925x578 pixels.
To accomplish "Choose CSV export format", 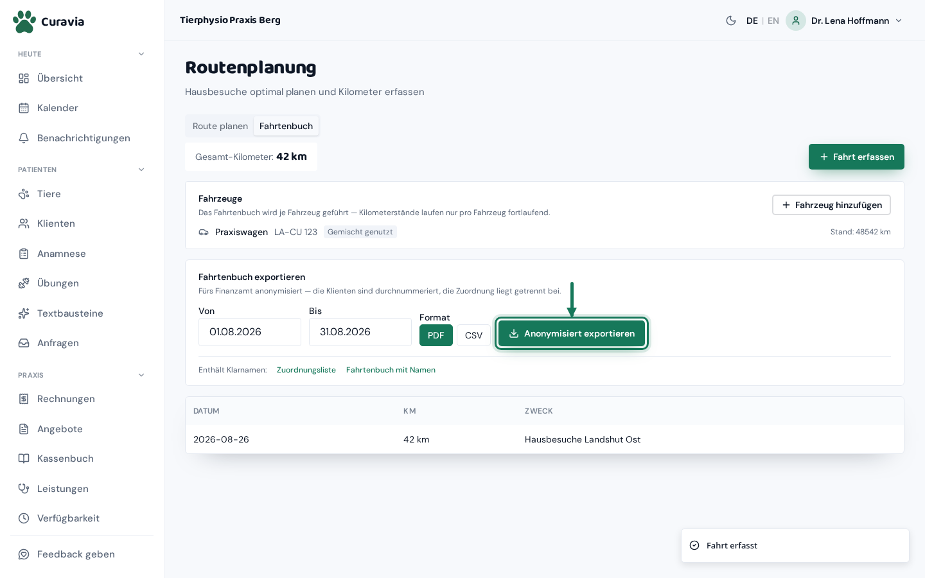I will coord(473,335).
